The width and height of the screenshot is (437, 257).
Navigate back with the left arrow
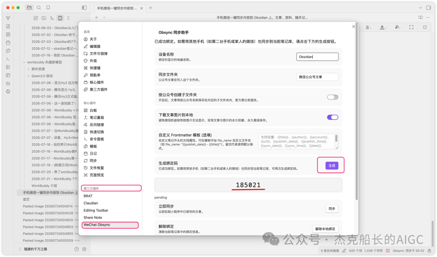tap(97, 17)
